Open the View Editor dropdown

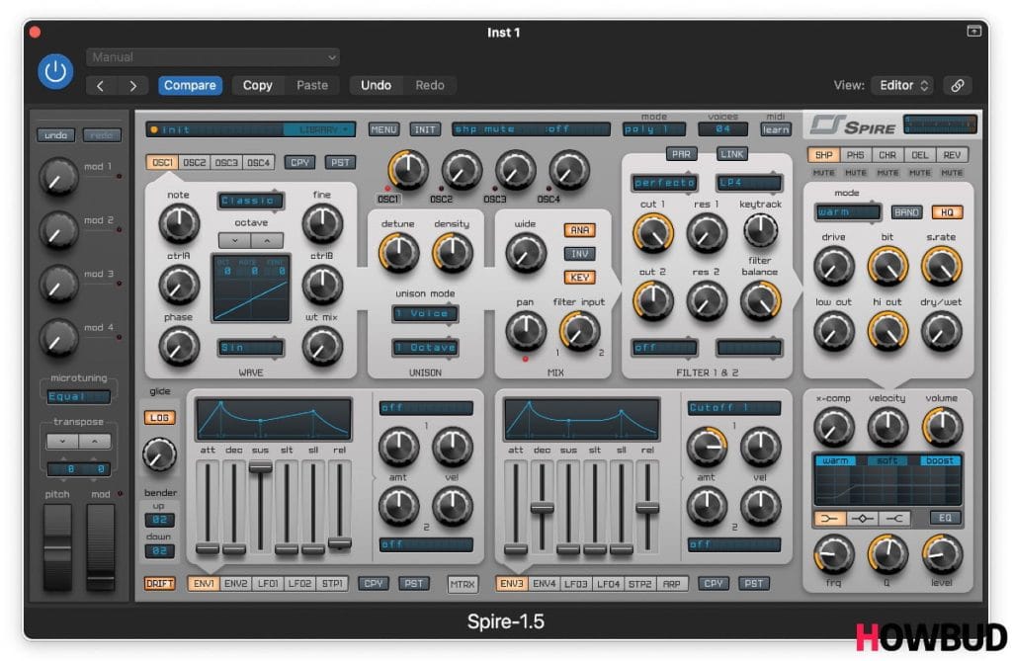[x=904, y=85]
